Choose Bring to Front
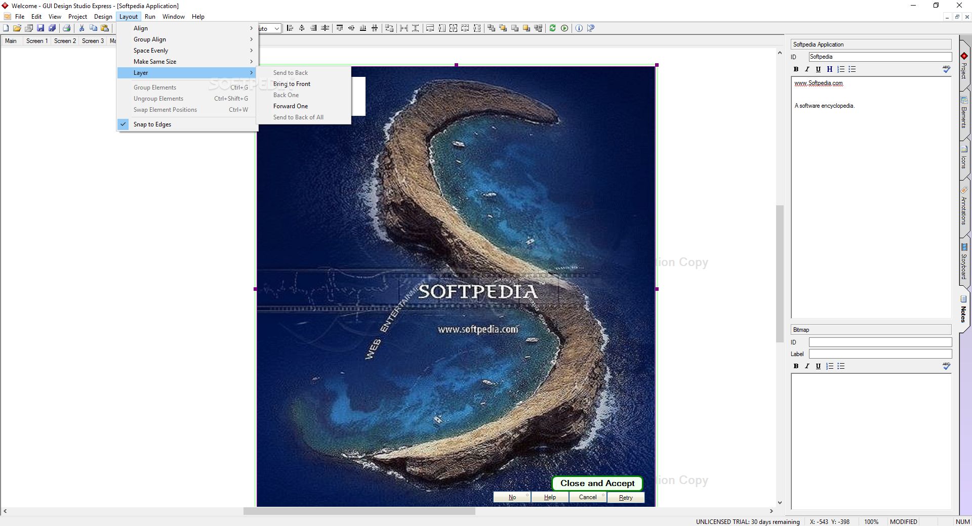The height and width of the screenshot is (526, 972). 303,84
